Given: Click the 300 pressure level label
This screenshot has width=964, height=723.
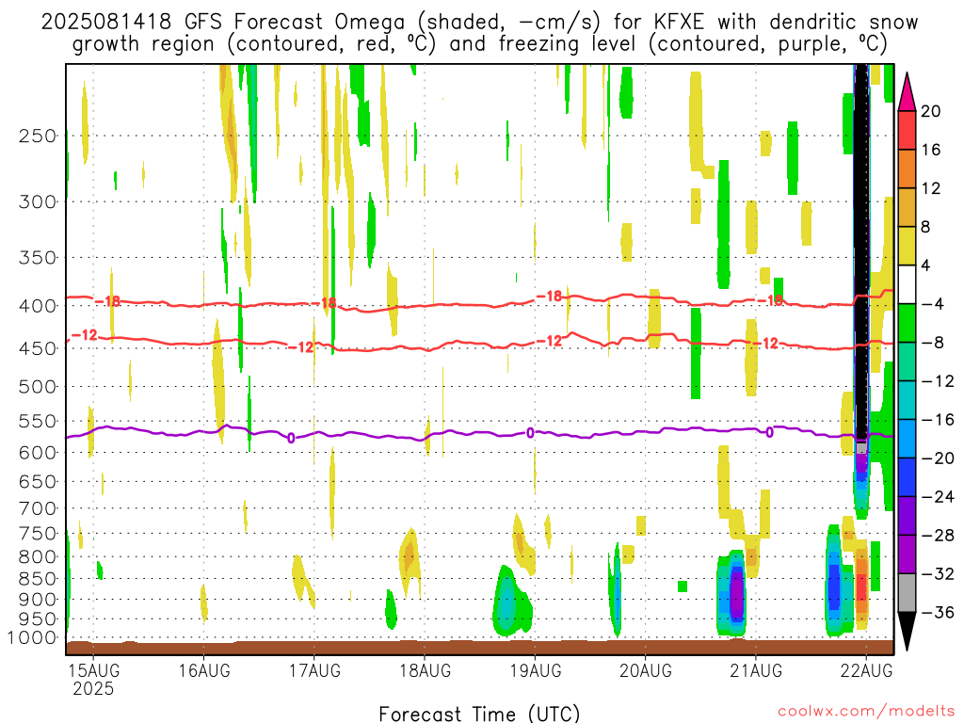Looking at the screenshot, I should click(x=38, y=201).
